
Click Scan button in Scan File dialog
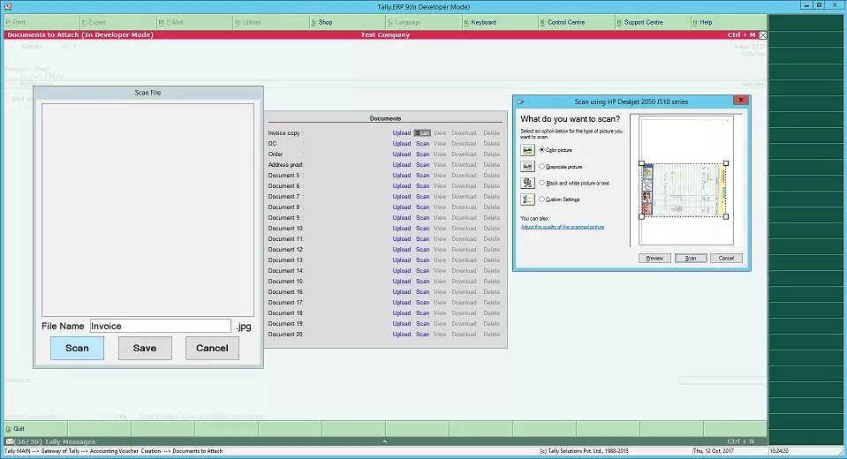77,349
